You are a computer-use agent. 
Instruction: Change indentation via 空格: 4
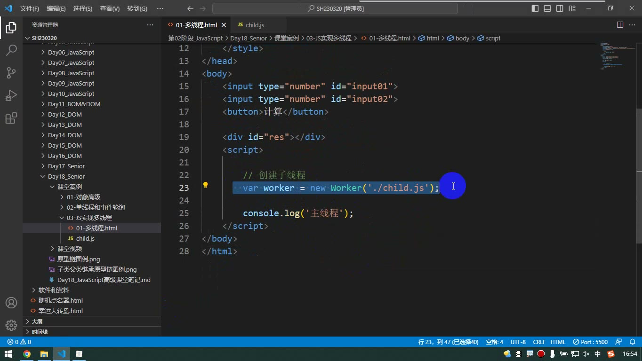click(495, 342)
